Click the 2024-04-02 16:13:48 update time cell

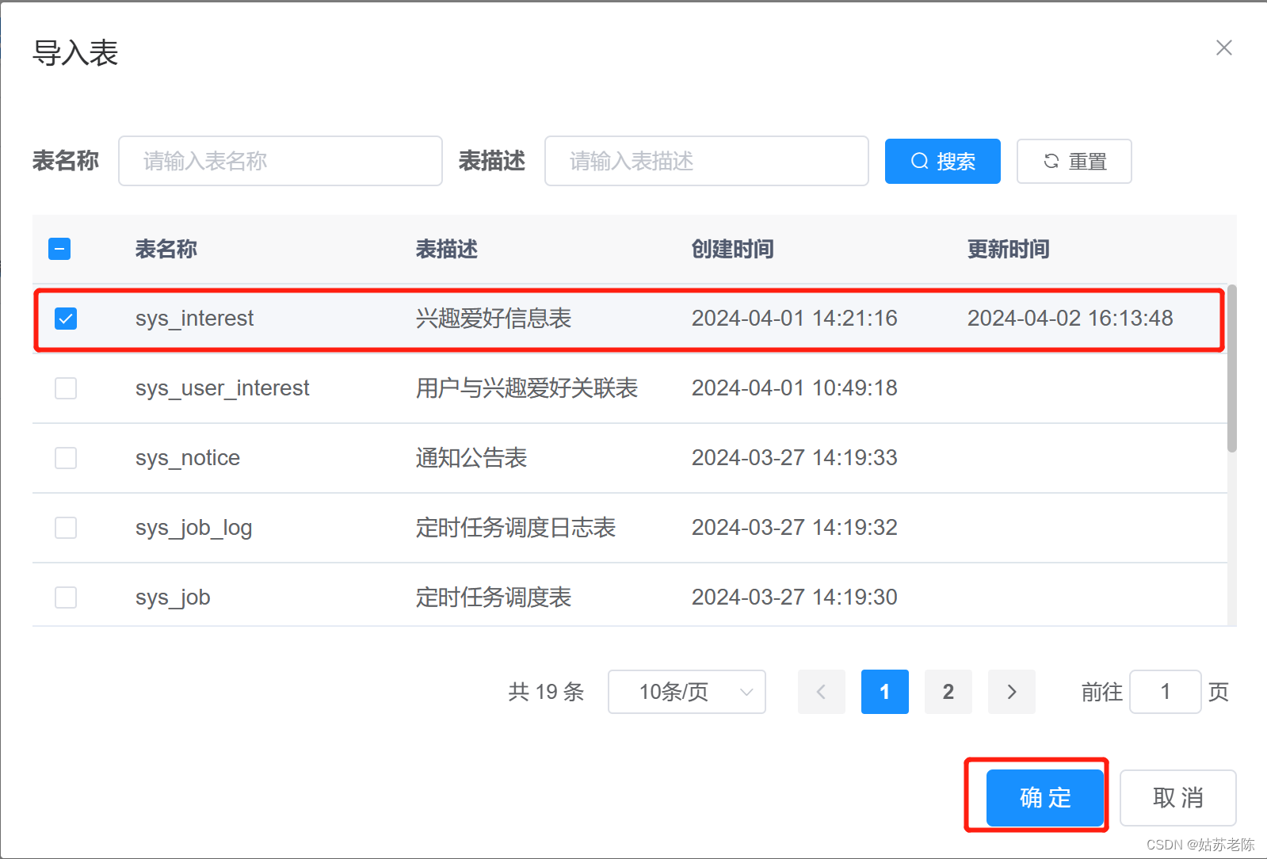click(1070, 319)
